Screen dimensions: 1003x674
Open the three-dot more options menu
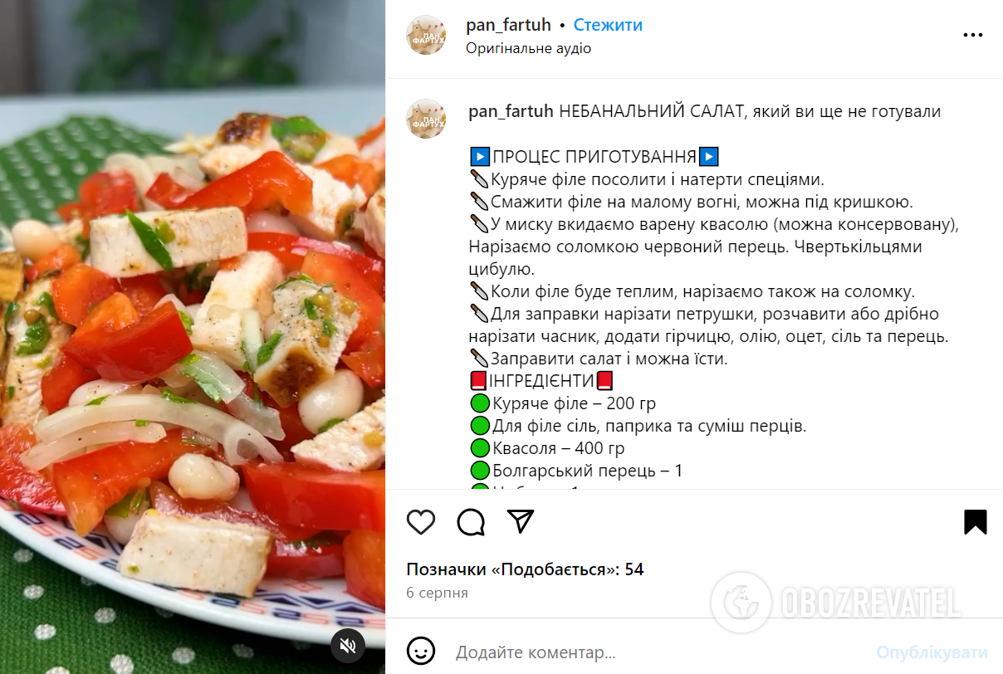click(972, 36)
